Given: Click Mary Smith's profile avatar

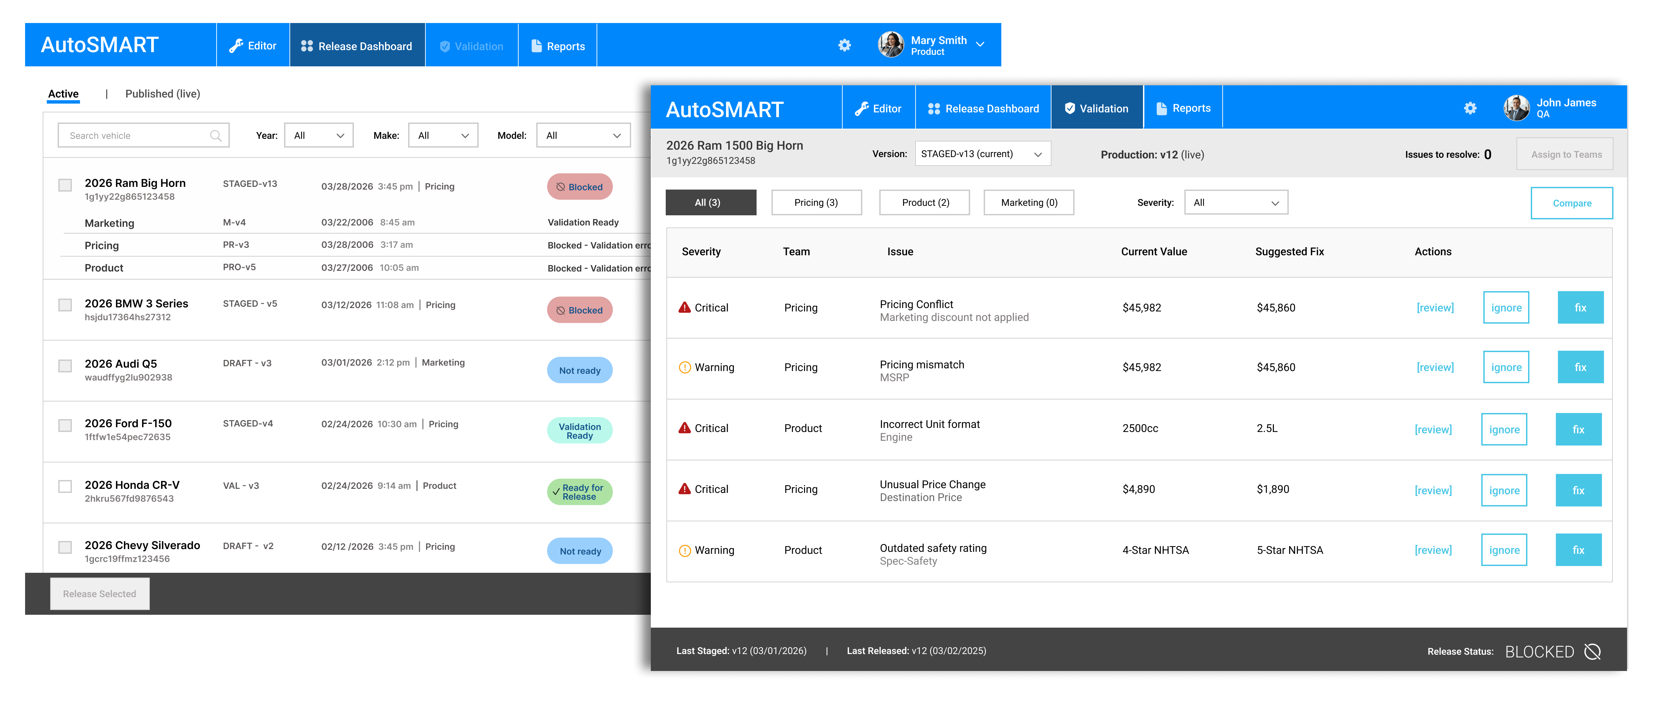Looking at the screenshot, I should (x=891, y=45).
